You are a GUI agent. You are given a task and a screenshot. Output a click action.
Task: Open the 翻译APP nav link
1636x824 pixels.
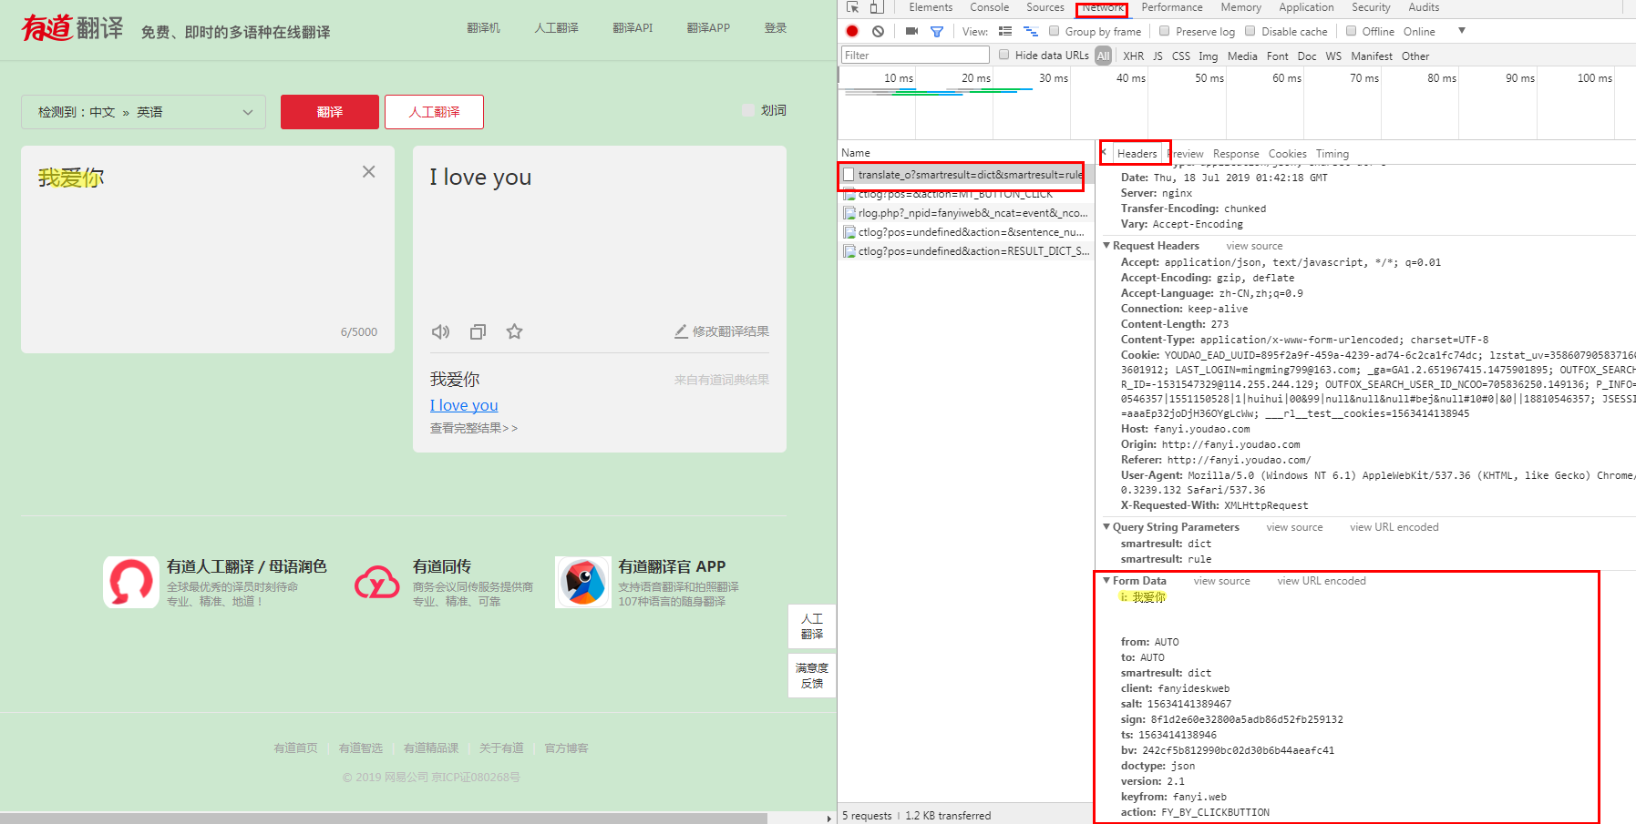pyautogui.click(x=708, y=28)
